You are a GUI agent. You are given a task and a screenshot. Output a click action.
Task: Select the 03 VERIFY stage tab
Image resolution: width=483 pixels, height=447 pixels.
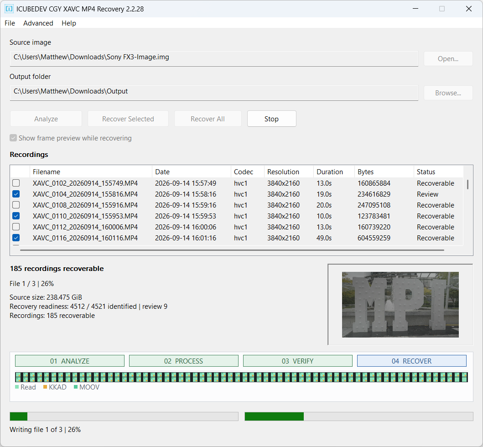click(297, 361)
